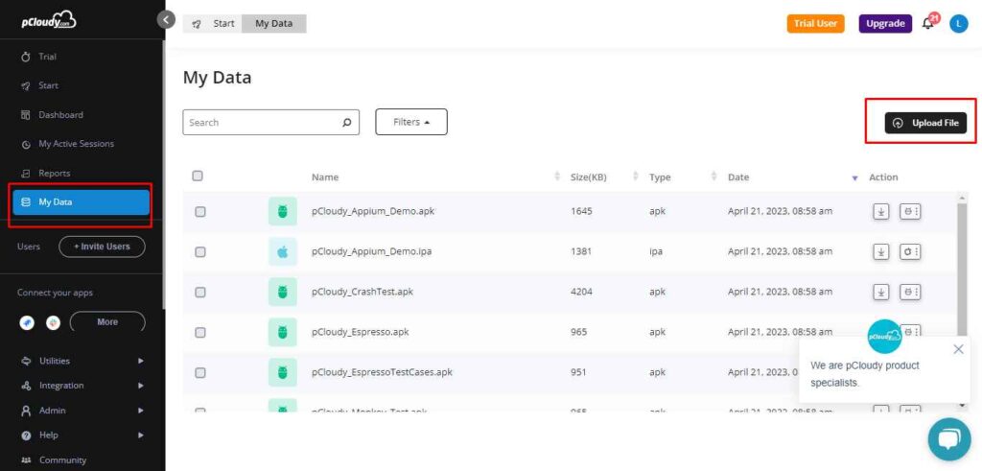This screenshot has width=982, height=471.
Task: Open more actions icon for pCloudy_Appium_Demo.ipa
Action: pos(911,251)
